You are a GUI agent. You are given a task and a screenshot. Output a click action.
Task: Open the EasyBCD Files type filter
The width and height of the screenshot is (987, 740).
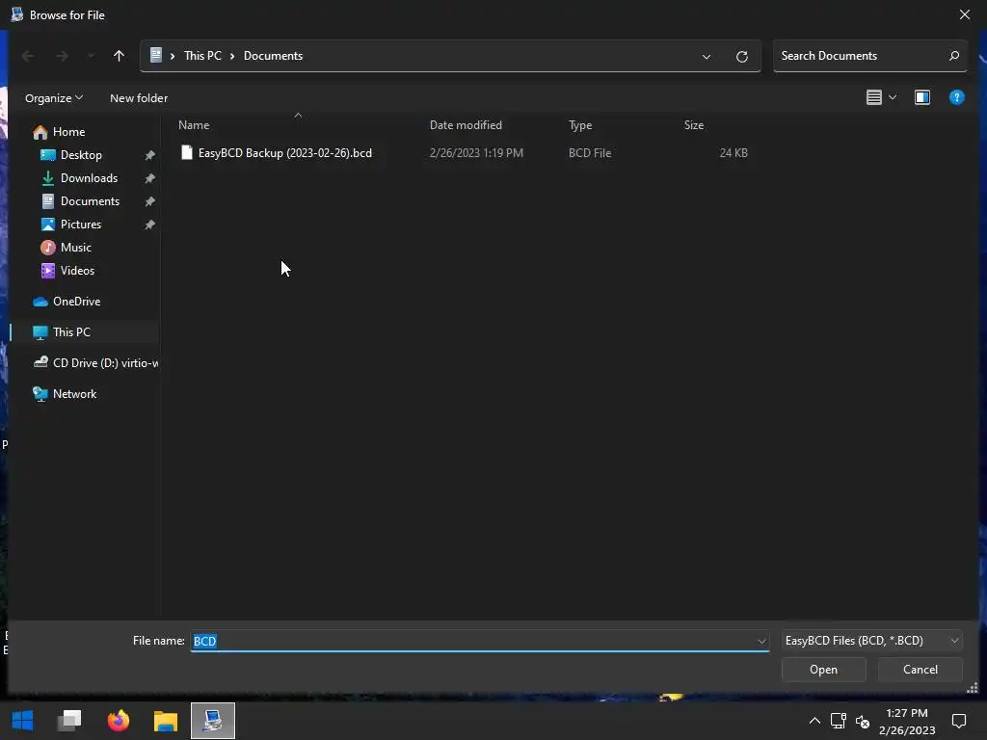[x=871, y=641]
